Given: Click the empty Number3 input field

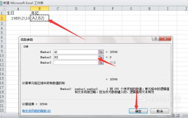Looking at the screenshot, I should (76, 63).
